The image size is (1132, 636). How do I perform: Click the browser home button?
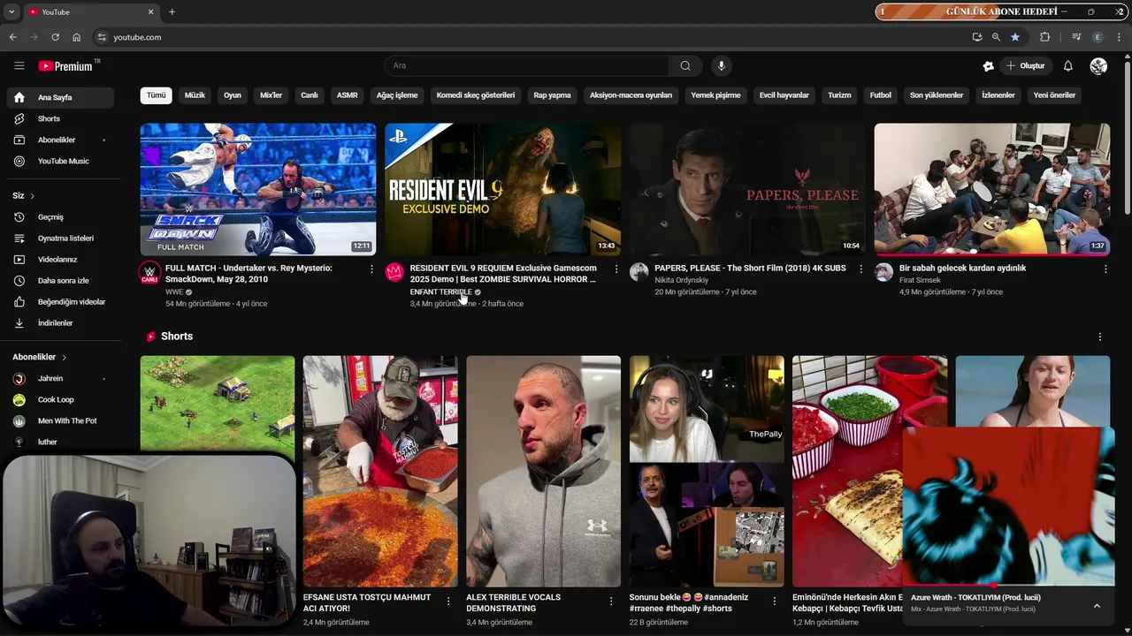pyautogui.click(x=76, y=37)
